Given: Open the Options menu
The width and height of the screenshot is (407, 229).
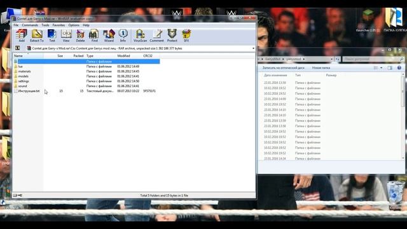Looking at the screenshot, I should pos(74,25).
